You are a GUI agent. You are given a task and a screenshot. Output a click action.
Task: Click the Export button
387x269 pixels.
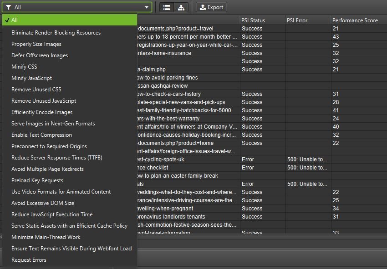pyautogui.click(x=211, y=7)
